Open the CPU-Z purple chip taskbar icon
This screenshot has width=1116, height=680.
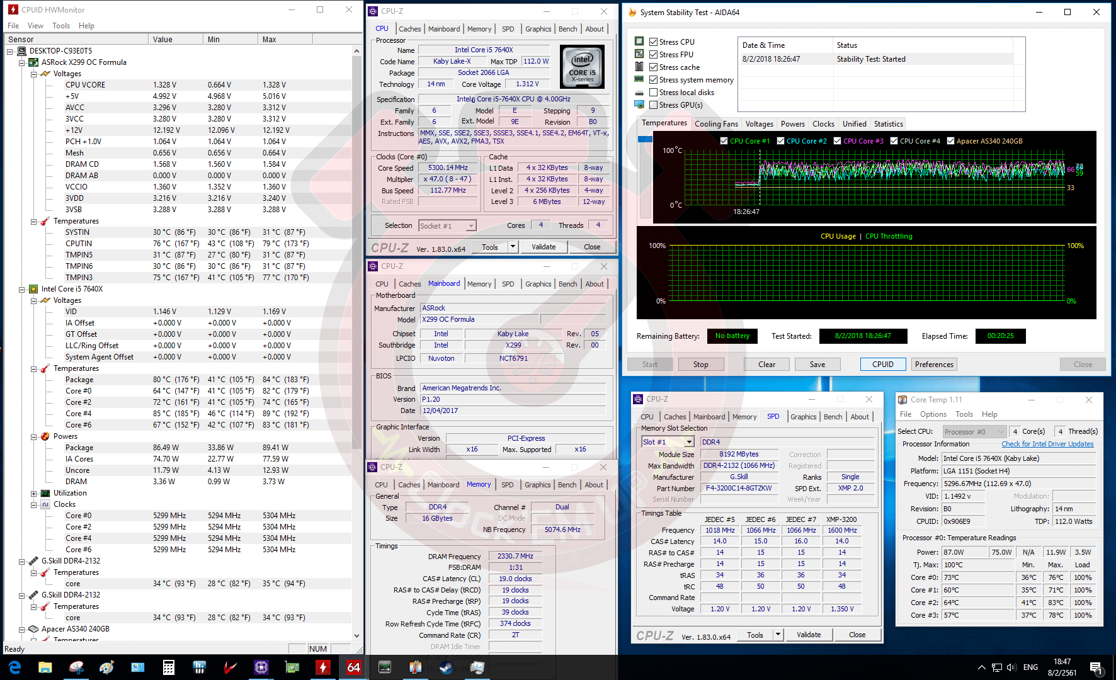[x=261, y=667]
